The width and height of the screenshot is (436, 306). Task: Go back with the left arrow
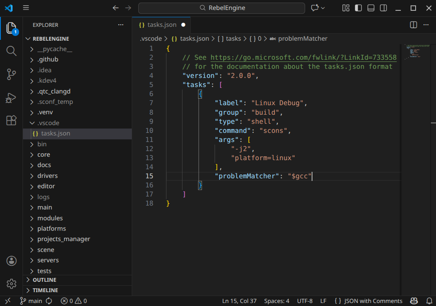pyautogui.click(x=116, y=8)
